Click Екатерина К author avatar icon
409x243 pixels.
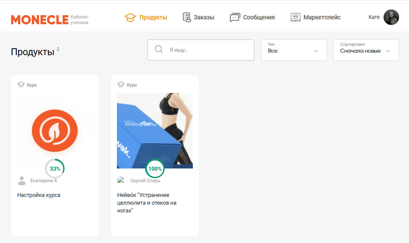click(22, 181)
